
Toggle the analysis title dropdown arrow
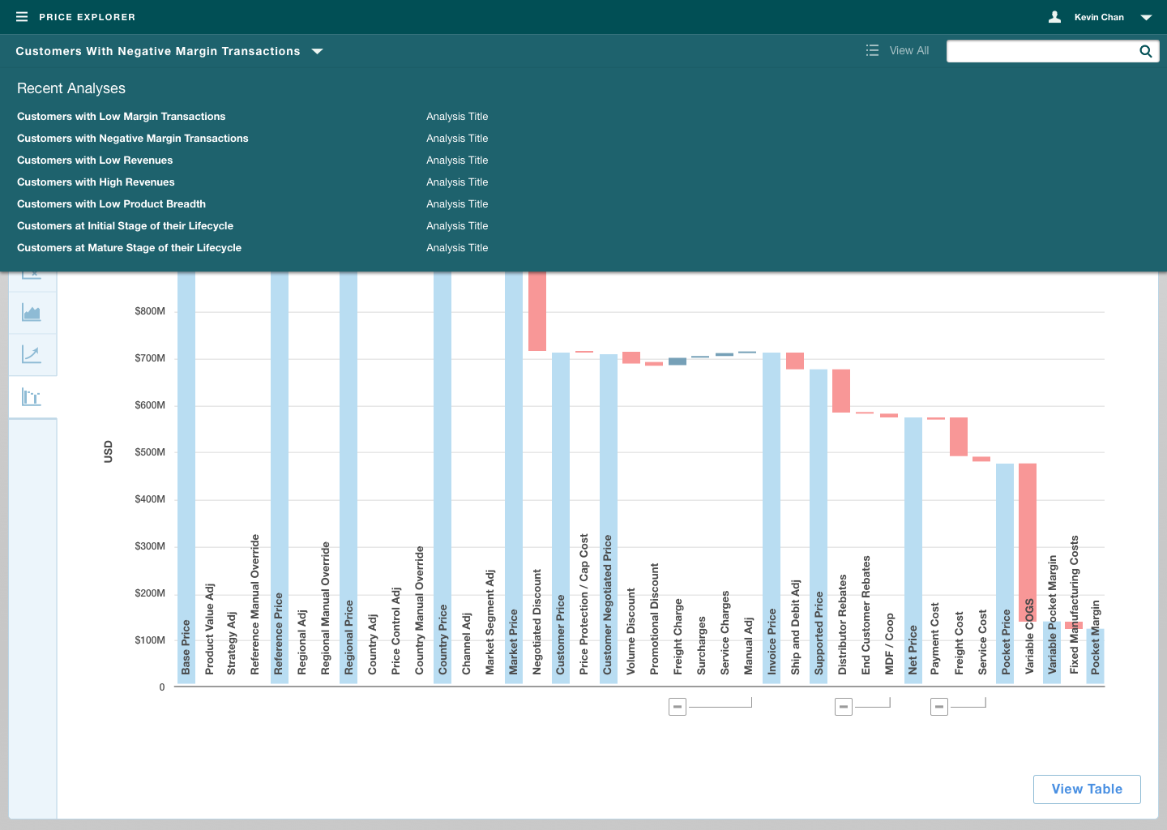(318, 51)
